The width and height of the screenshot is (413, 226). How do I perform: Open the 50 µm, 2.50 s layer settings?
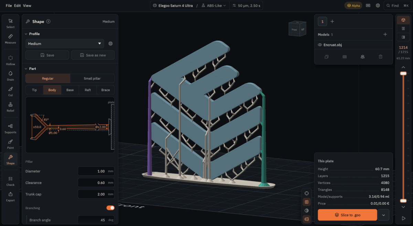click(247, 5)
